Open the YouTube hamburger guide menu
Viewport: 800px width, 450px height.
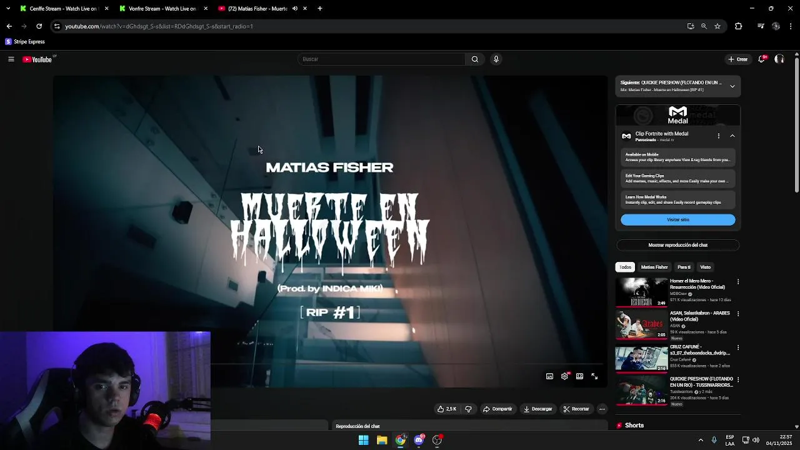click(11, 59)
